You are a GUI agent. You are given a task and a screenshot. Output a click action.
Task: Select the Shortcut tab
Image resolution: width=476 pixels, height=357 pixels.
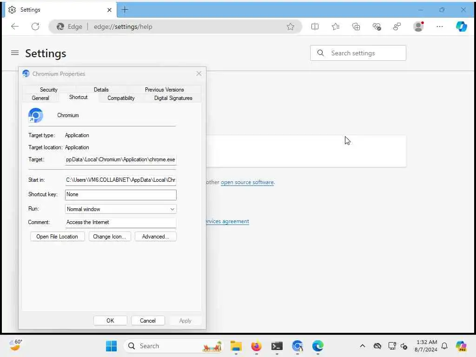pyautogui.click(x=78, y=97)
